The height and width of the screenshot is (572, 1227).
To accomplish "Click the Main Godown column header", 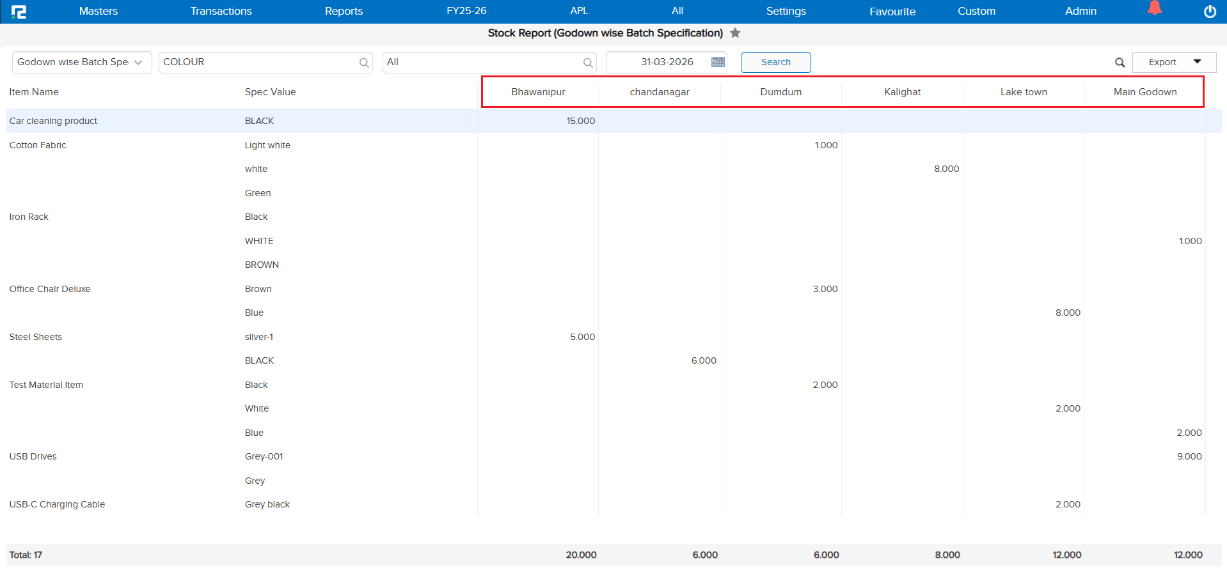I will (1144, 92).
